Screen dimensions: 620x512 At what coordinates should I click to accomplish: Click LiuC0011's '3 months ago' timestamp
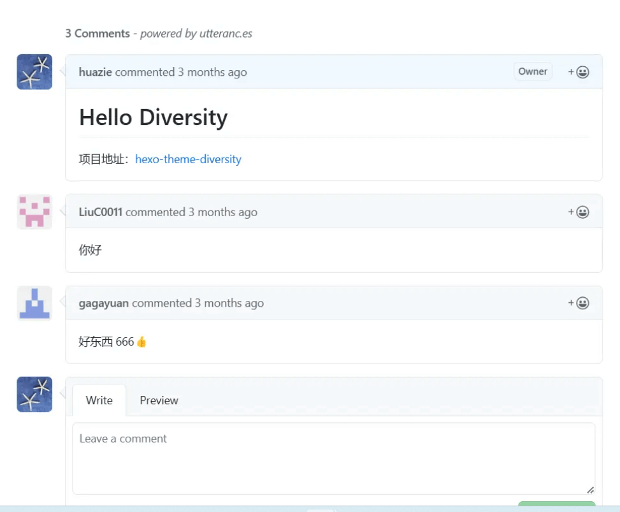click(x=223, y=212)
